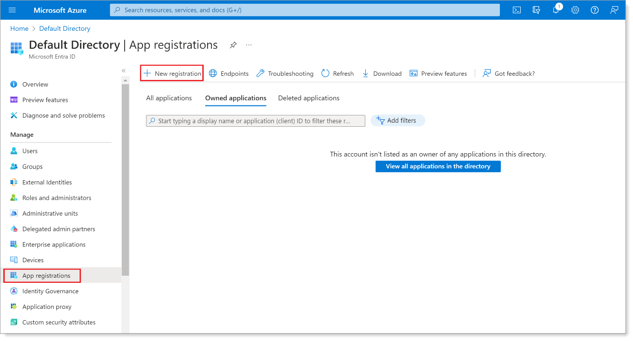Collapse the sidebar with the double chevron
The image size is (633, 341).
(x=124, y=70)
